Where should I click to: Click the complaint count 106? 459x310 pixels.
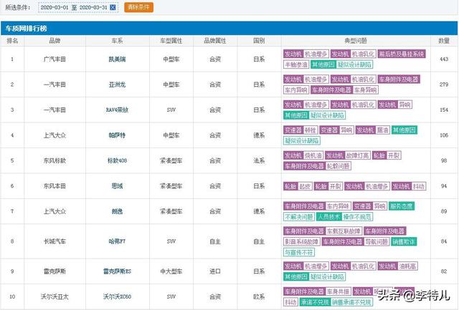tap(444, 135)
